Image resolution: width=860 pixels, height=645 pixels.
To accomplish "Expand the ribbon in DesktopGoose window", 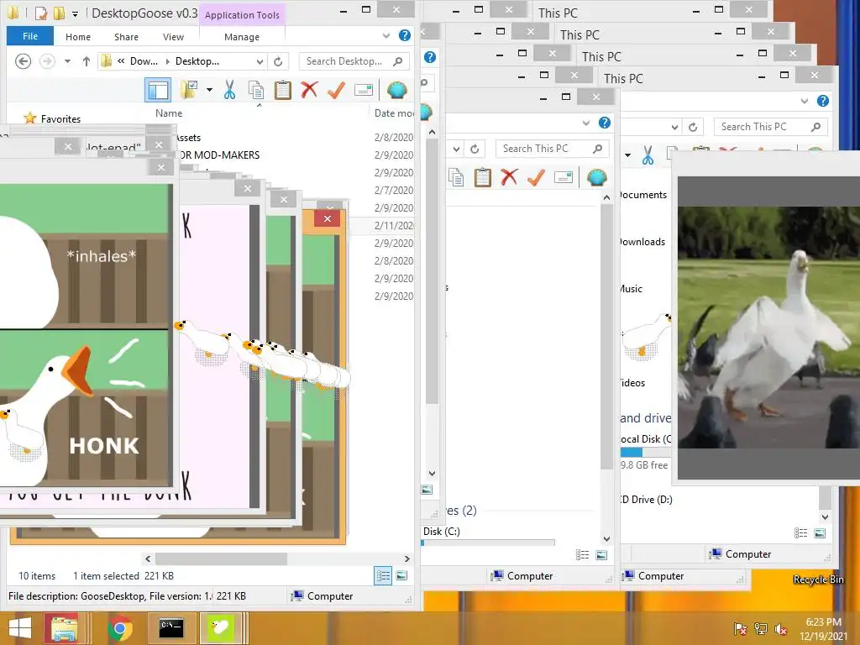I will click(386, 35).
